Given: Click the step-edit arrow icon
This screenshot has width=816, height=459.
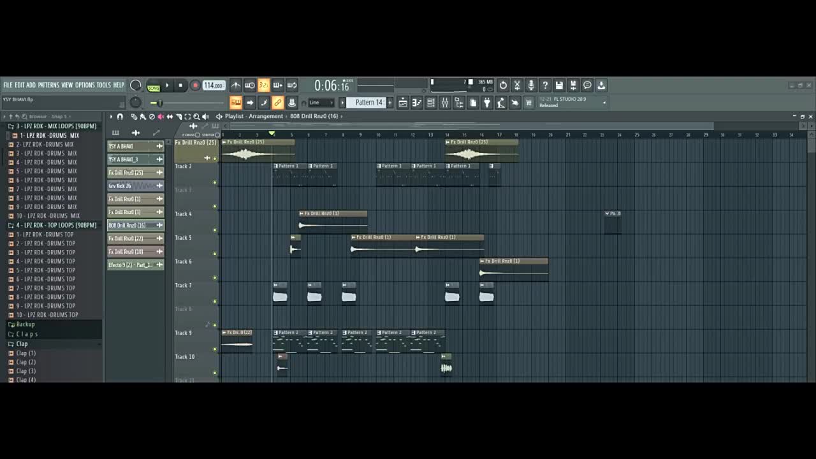Looking at the screenshot, I should coord(250,102).
